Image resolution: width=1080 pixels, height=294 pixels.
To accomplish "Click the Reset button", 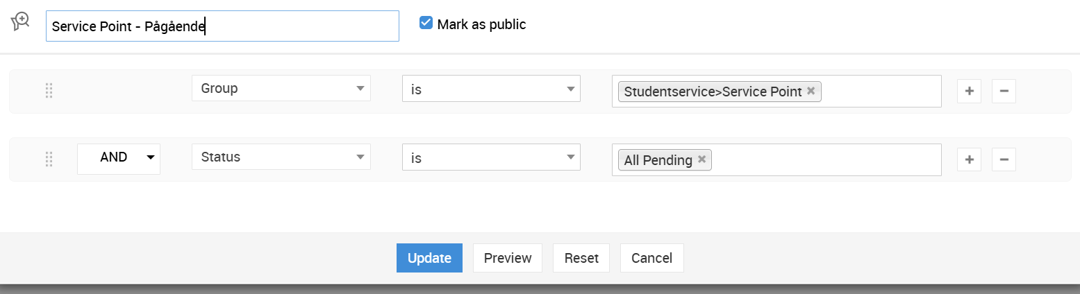I will 581,258.
